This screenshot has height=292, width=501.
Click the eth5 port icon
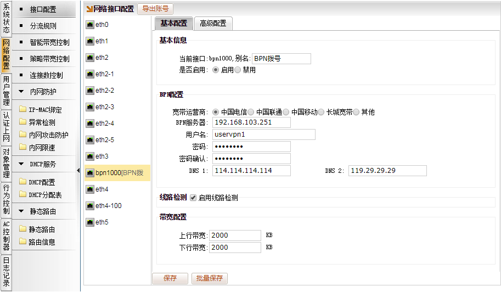pyautogui.click(x=90, y=222)
